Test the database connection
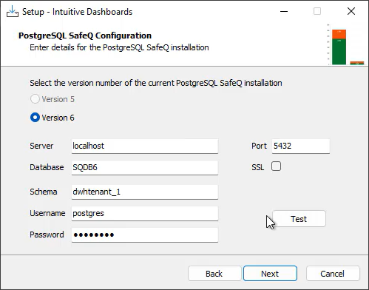369x290 pixels. 299,219
